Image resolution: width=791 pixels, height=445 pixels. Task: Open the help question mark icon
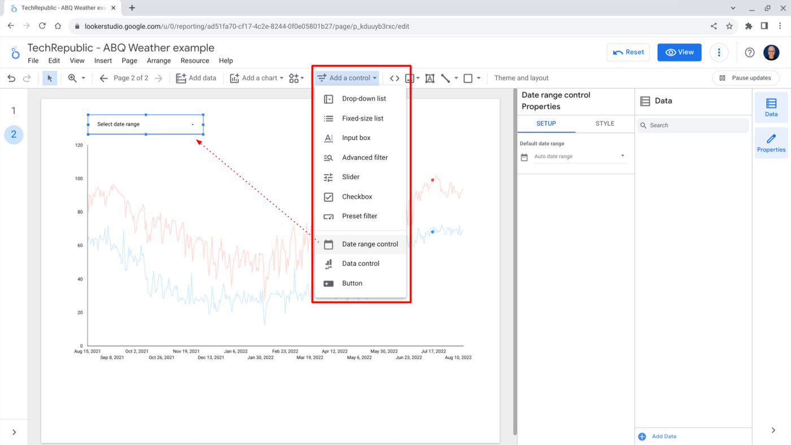749,52
